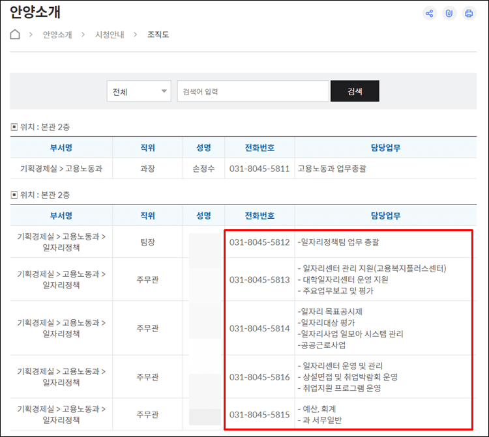Click phone number 031-8045-5814
The image size is (489, 437).
click(x=259, y=328)
